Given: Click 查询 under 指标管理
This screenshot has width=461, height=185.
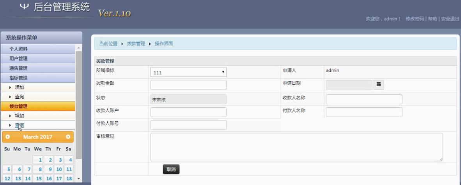Looking at the screenshot, I should click(20, 97).
